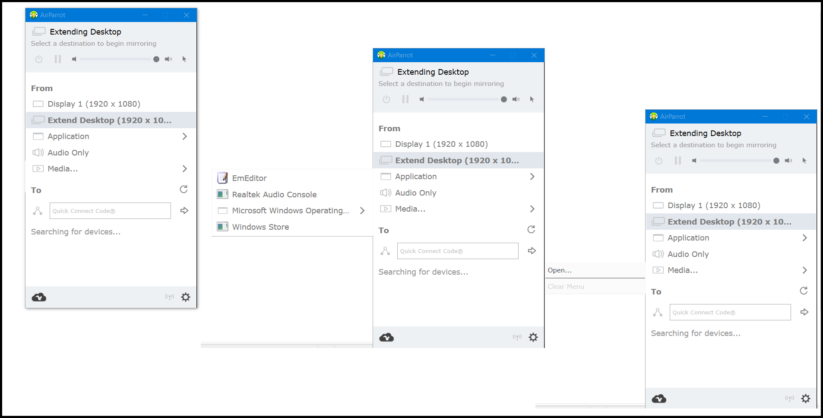This screenshot has width=823, height=418.
Task: Refresh the device list in left AirParrot window
Action: click(184, 190)
